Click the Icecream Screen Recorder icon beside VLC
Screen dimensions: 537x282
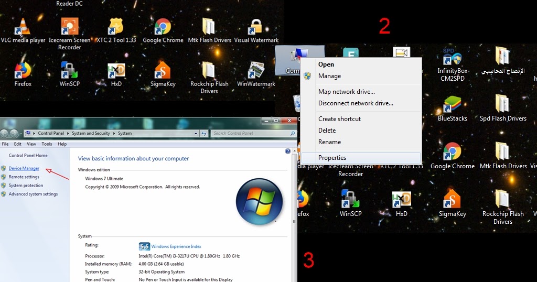(x=70, y=27)
